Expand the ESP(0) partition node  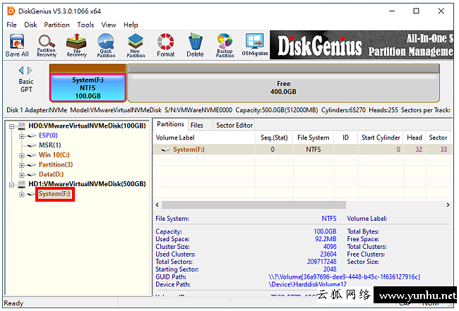(x=21, y=136)
